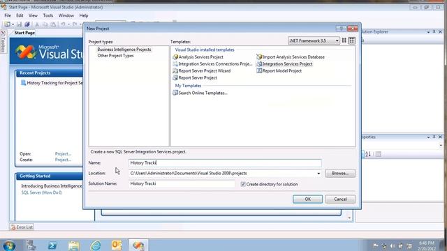
Task: Open the Help menu
Action: click(x=84, y=15)
